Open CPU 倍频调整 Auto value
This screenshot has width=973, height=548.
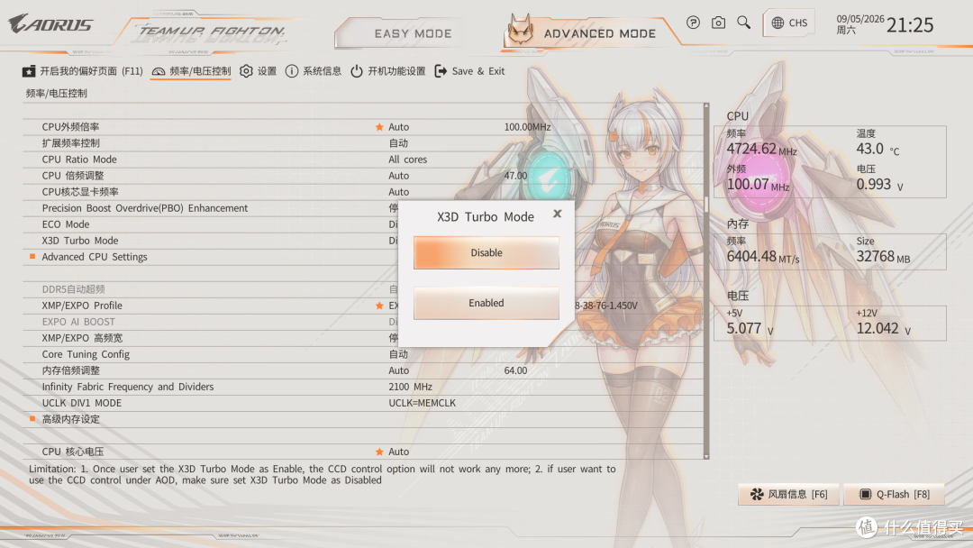(398, 176)
